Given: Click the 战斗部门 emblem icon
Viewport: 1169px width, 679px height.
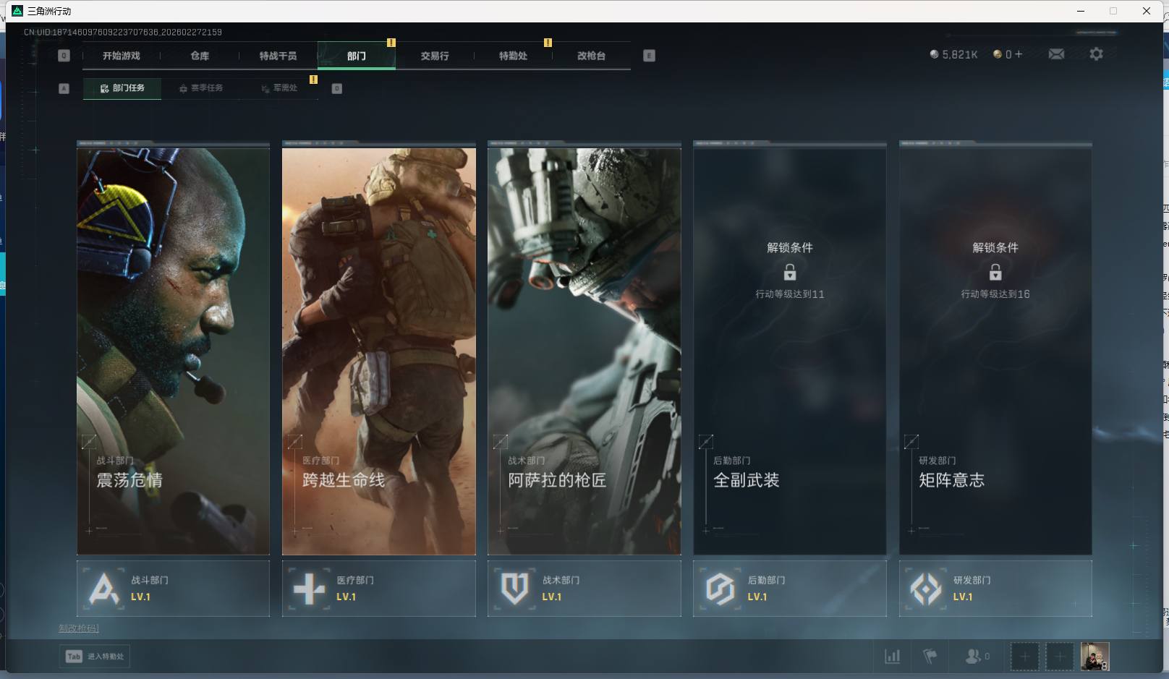Looking at the screenshot, I should point(103,589).
